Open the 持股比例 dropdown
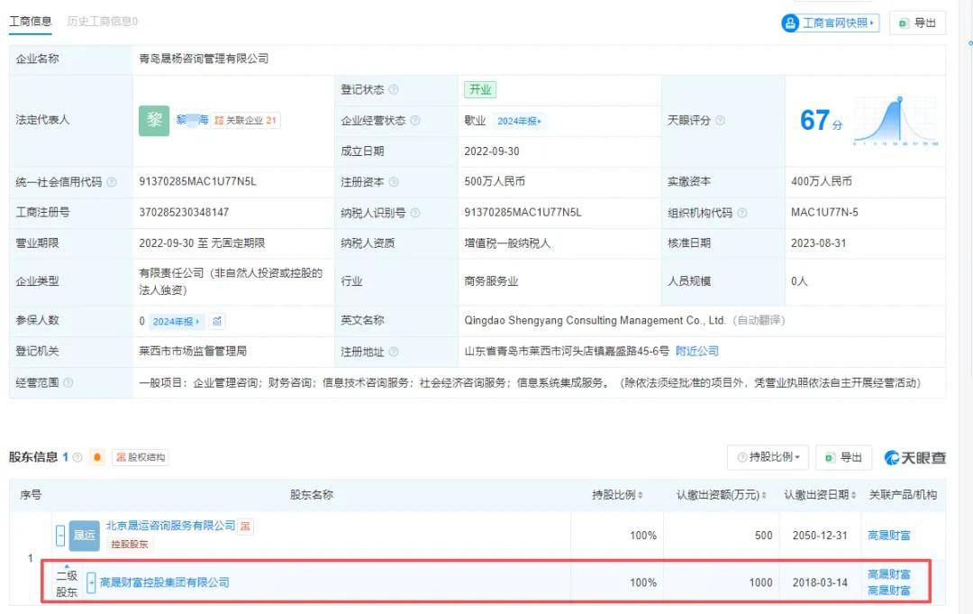 [x=767, y=457]
